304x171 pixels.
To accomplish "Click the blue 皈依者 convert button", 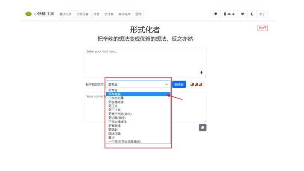I will click(179, 84).
